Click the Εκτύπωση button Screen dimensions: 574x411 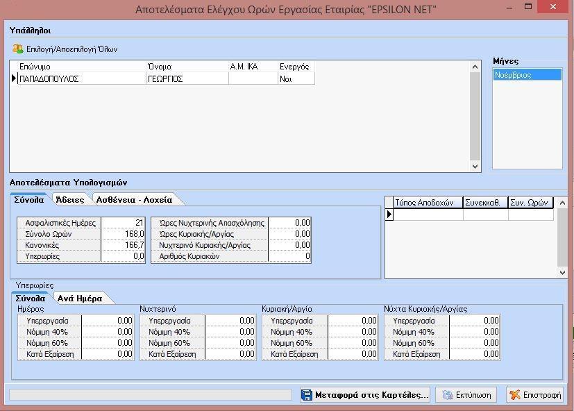pos(466,394)
